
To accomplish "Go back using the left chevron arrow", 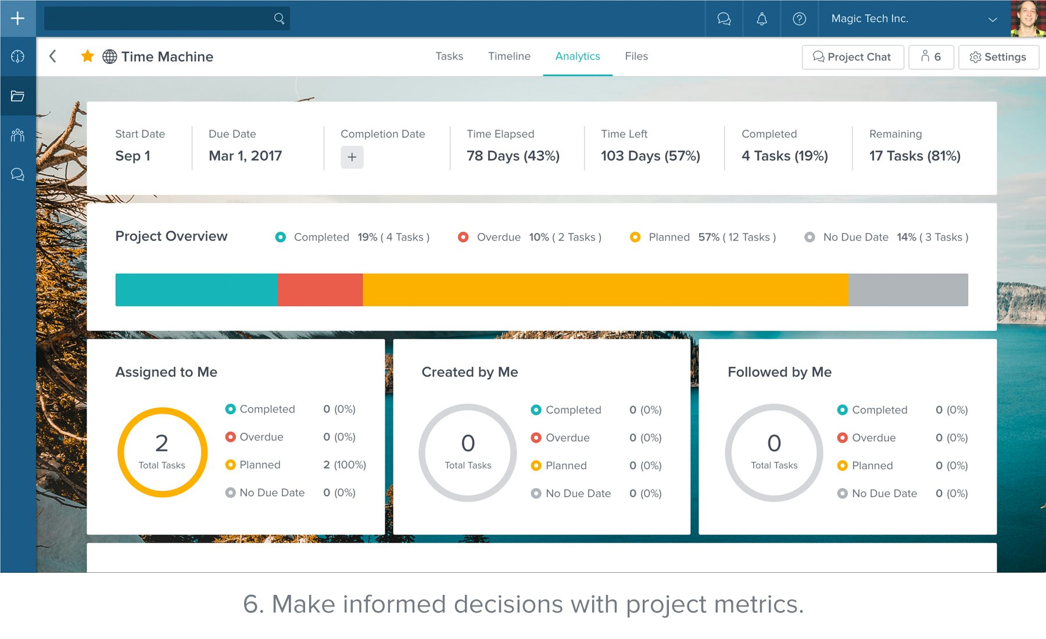I will (53, 56).
